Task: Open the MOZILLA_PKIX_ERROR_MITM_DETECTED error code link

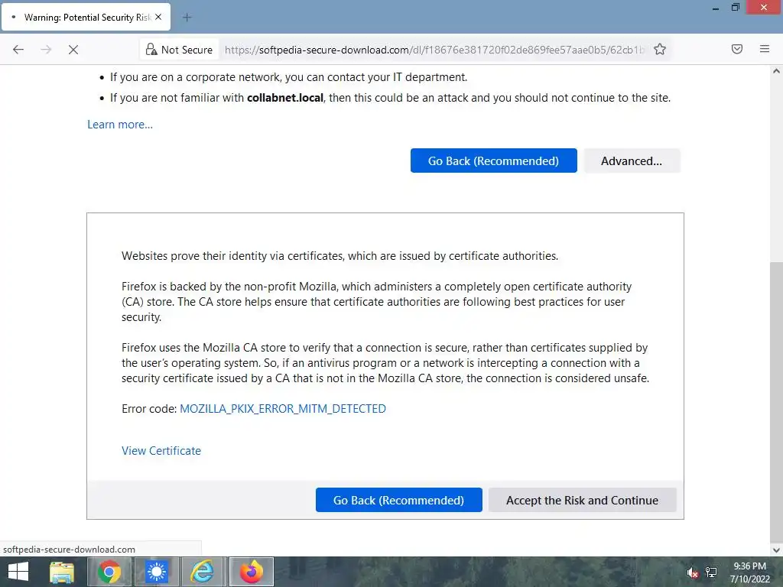Action: (x=283, y=409)
